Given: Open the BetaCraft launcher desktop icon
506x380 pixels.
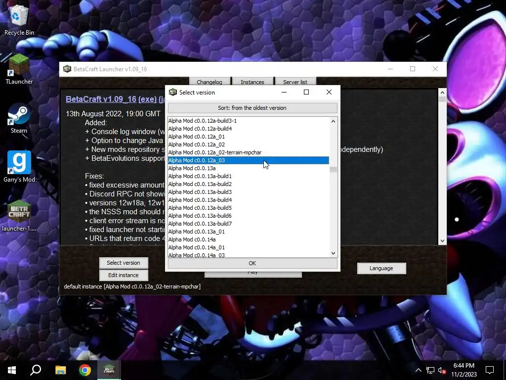Looking at the screenshot, I should [19, 216].
